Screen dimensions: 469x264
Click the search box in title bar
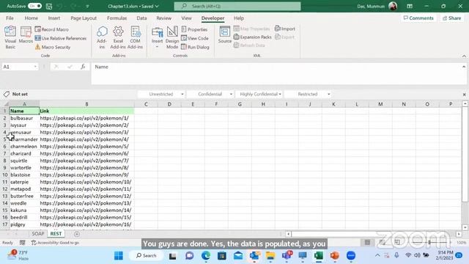(x=237, y=6)
